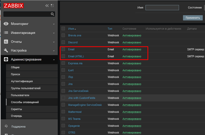Image resolution: width=205 pixels, height=135 pixels.
Task: Toggle the select-all checkbox in table header
Action: [63, 29]
